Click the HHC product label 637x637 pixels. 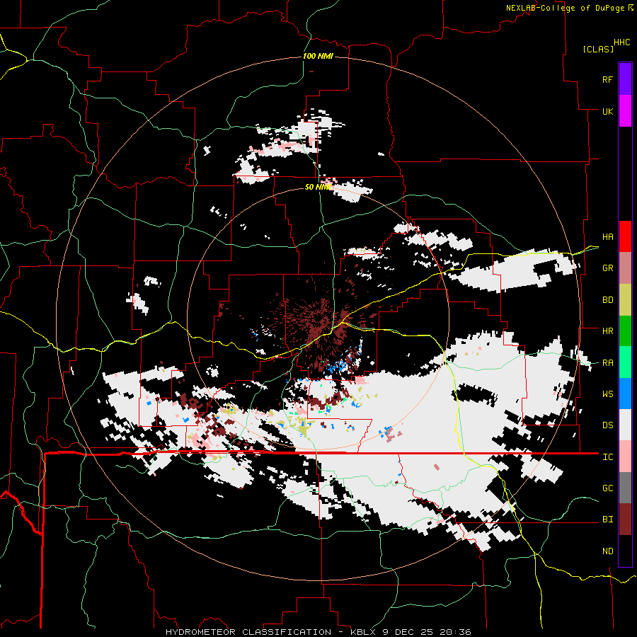coord(622,42)
